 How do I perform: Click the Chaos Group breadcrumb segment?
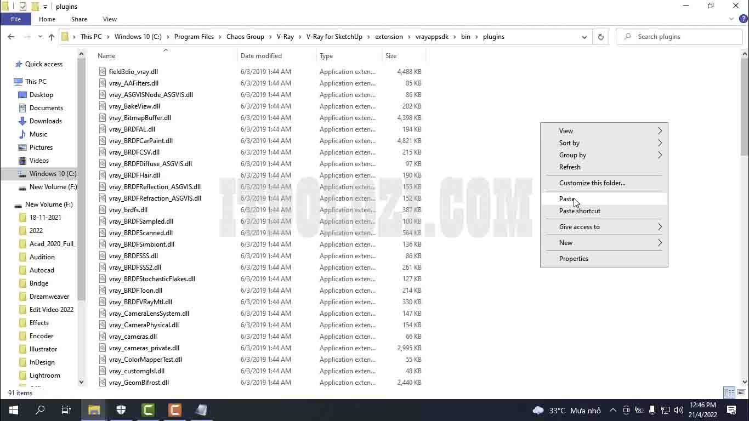[245, 37]
